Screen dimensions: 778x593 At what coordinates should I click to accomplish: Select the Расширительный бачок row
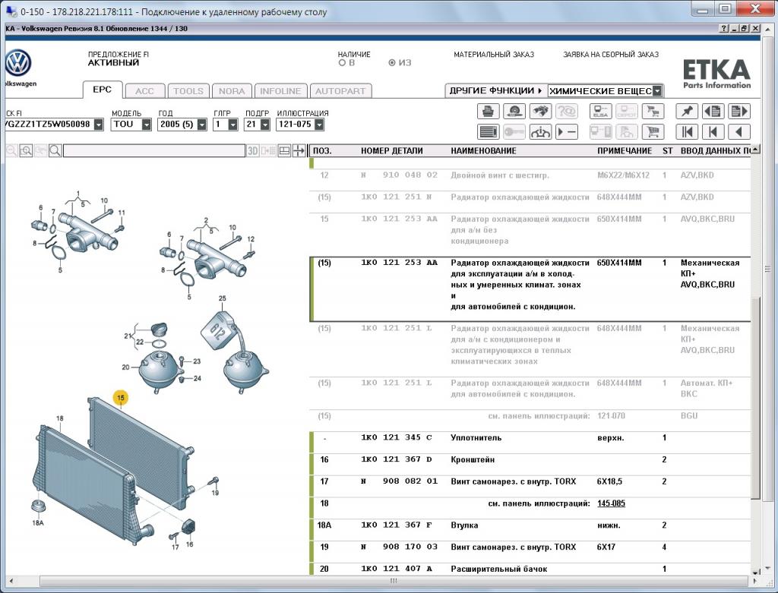530,569
